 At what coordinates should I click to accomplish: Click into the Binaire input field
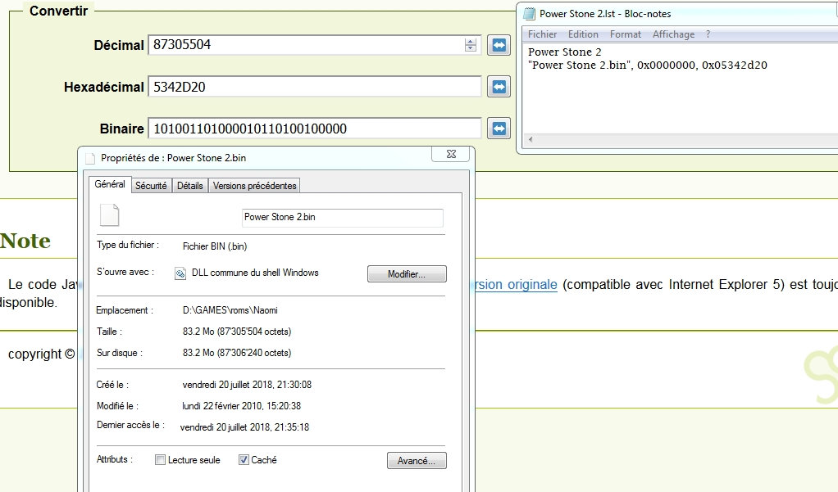pos(315,128)
